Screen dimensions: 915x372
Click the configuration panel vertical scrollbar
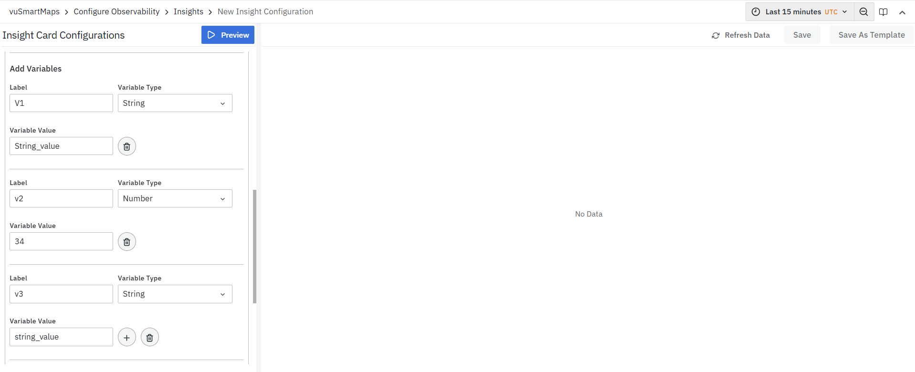(x=254, y=246)
